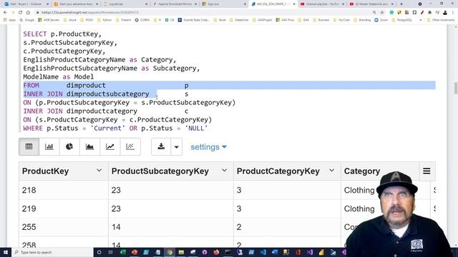Expand the settings dropdown
Viewport: 458px width, 257px height.
[x=208, y=147]
